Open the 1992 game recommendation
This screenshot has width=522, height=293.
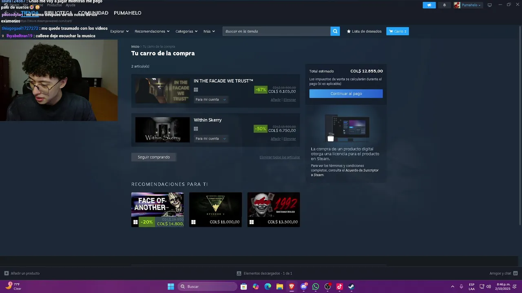click(x=274, y=210)
